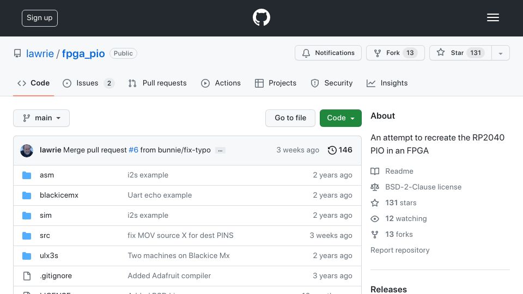
Task: Click the repository book icon beside lawrie
Action: coord(17,53)
